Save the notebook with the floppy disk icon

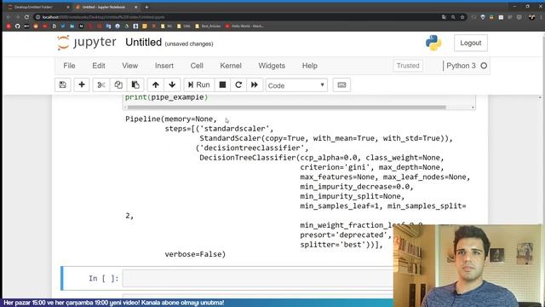tap(63, 85)
